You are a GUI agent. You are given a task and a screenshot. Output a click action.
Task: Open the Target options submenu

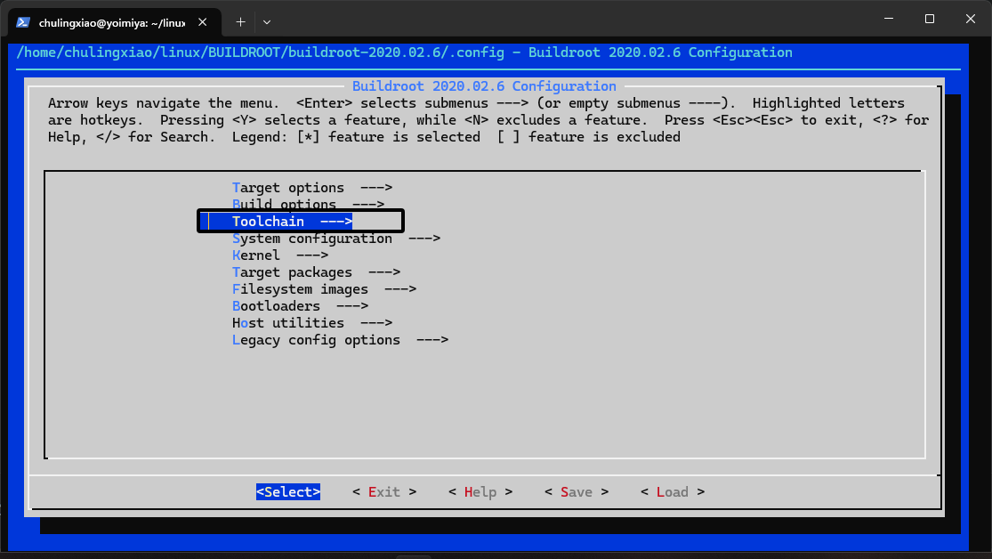[312, 188]
